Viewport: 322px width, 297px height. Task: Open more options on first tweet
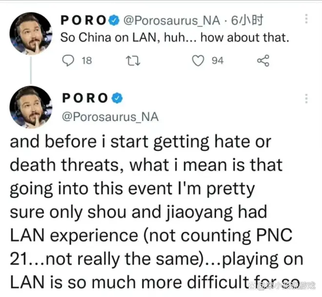click(x=306, y=19)
